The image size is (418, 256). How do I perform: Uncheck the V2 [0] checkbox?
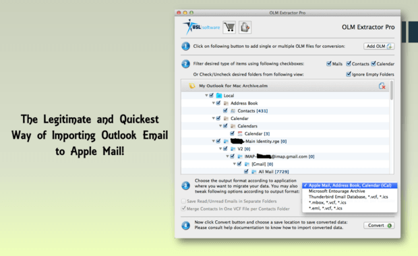(x=225, y=148)
